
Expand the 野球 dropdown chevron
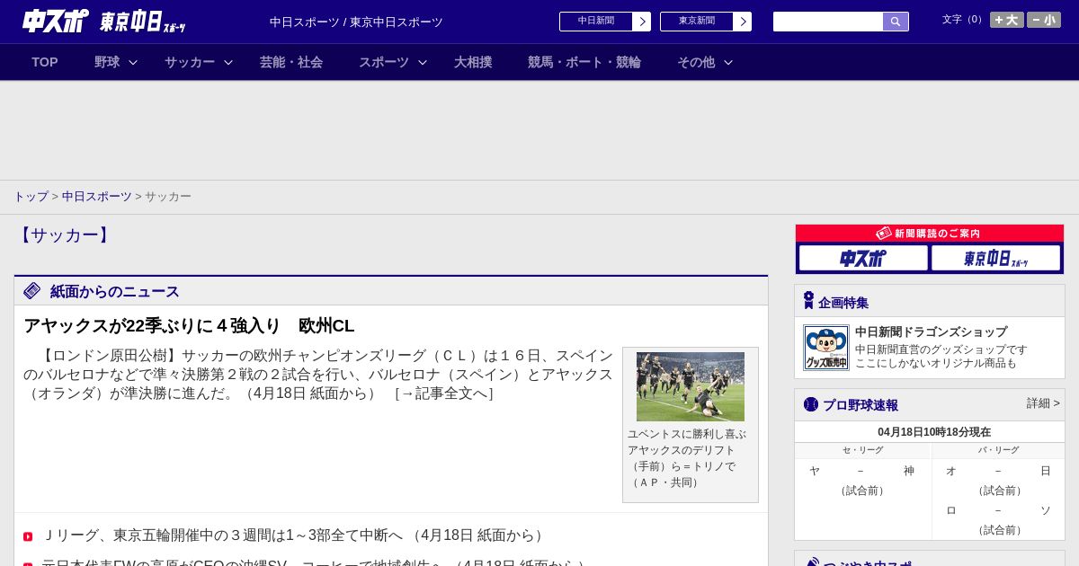coord(133,62)
